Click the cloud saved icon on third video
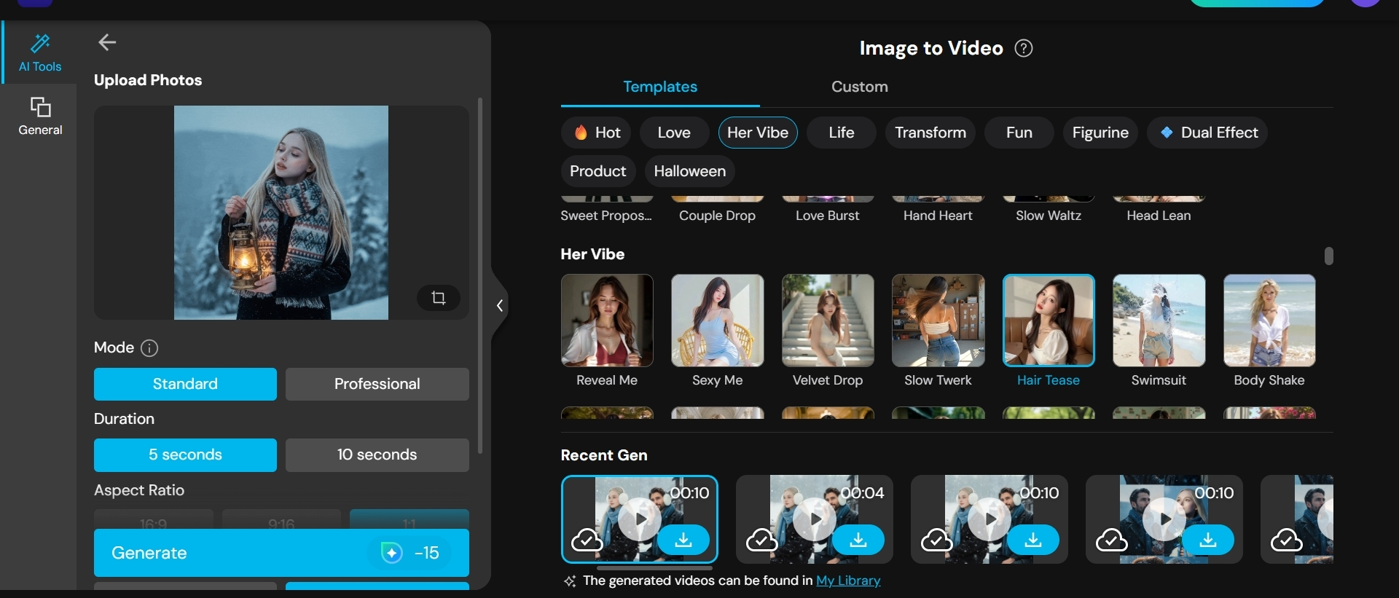The image size is (1399, 598). 936,540
